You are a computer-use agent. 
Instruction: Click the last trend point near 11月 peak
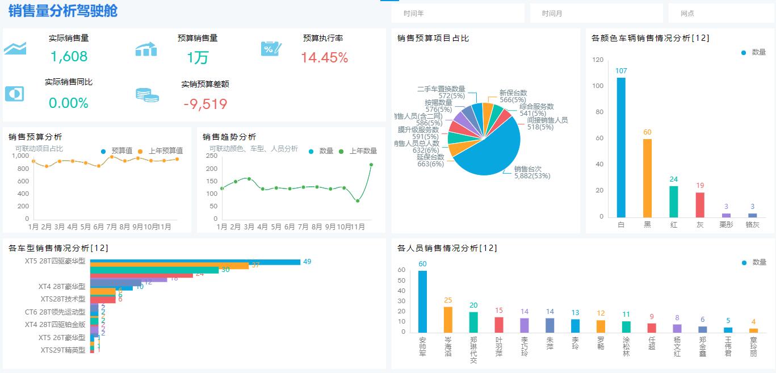tap(371, 165)
